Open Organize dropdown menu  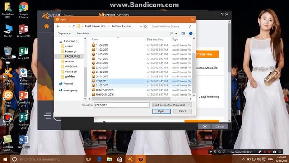point(64,34)
